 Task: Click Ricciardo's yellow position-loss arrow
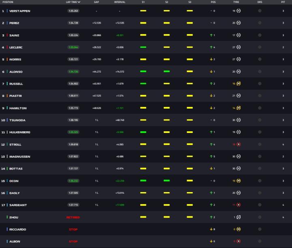(211, 229)
